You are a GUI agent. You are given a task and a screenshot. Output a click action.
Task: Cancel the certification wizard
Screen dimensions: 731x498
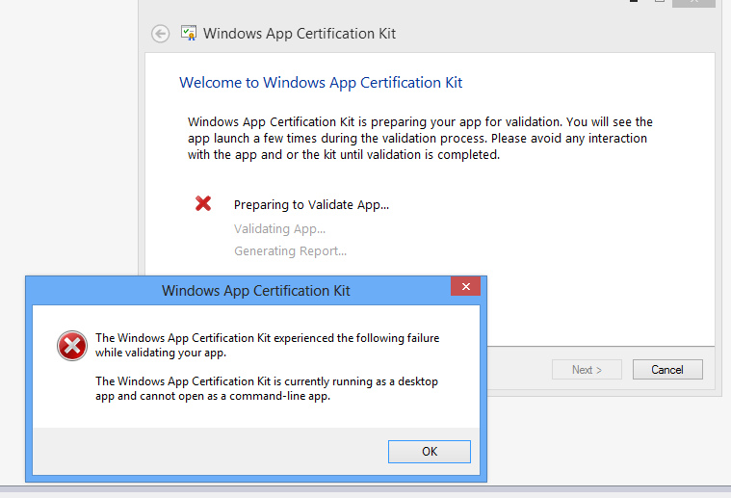pyautogui.click(x=667, y=370)
